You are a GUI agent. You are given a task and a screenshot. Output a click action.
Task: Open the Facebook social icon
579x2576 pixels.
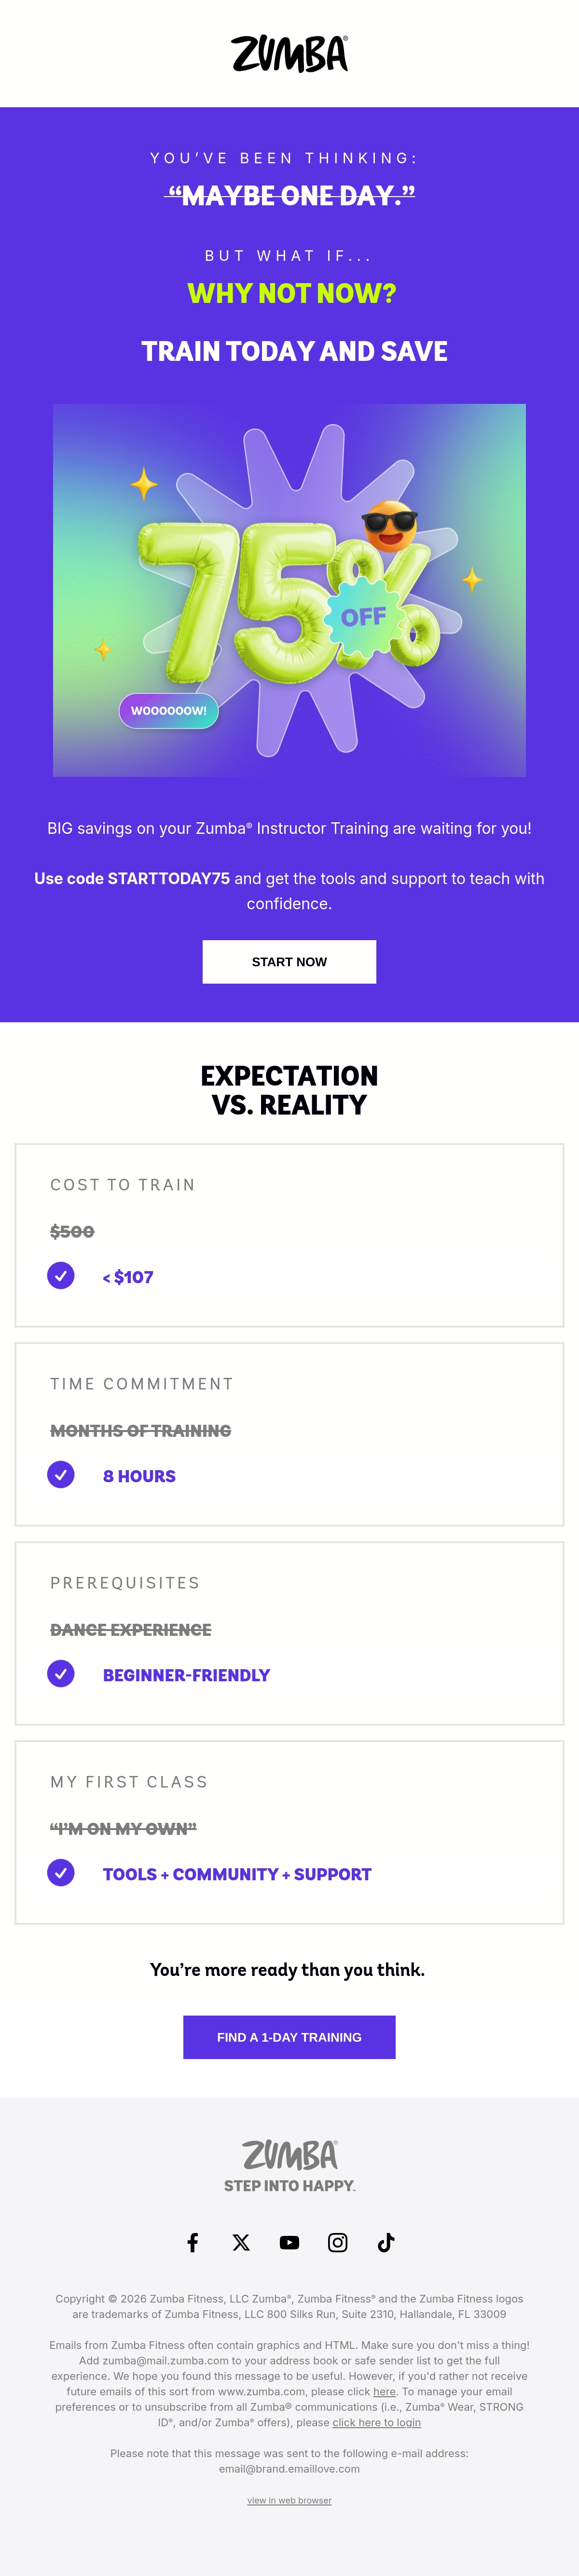pos(193,2242)
